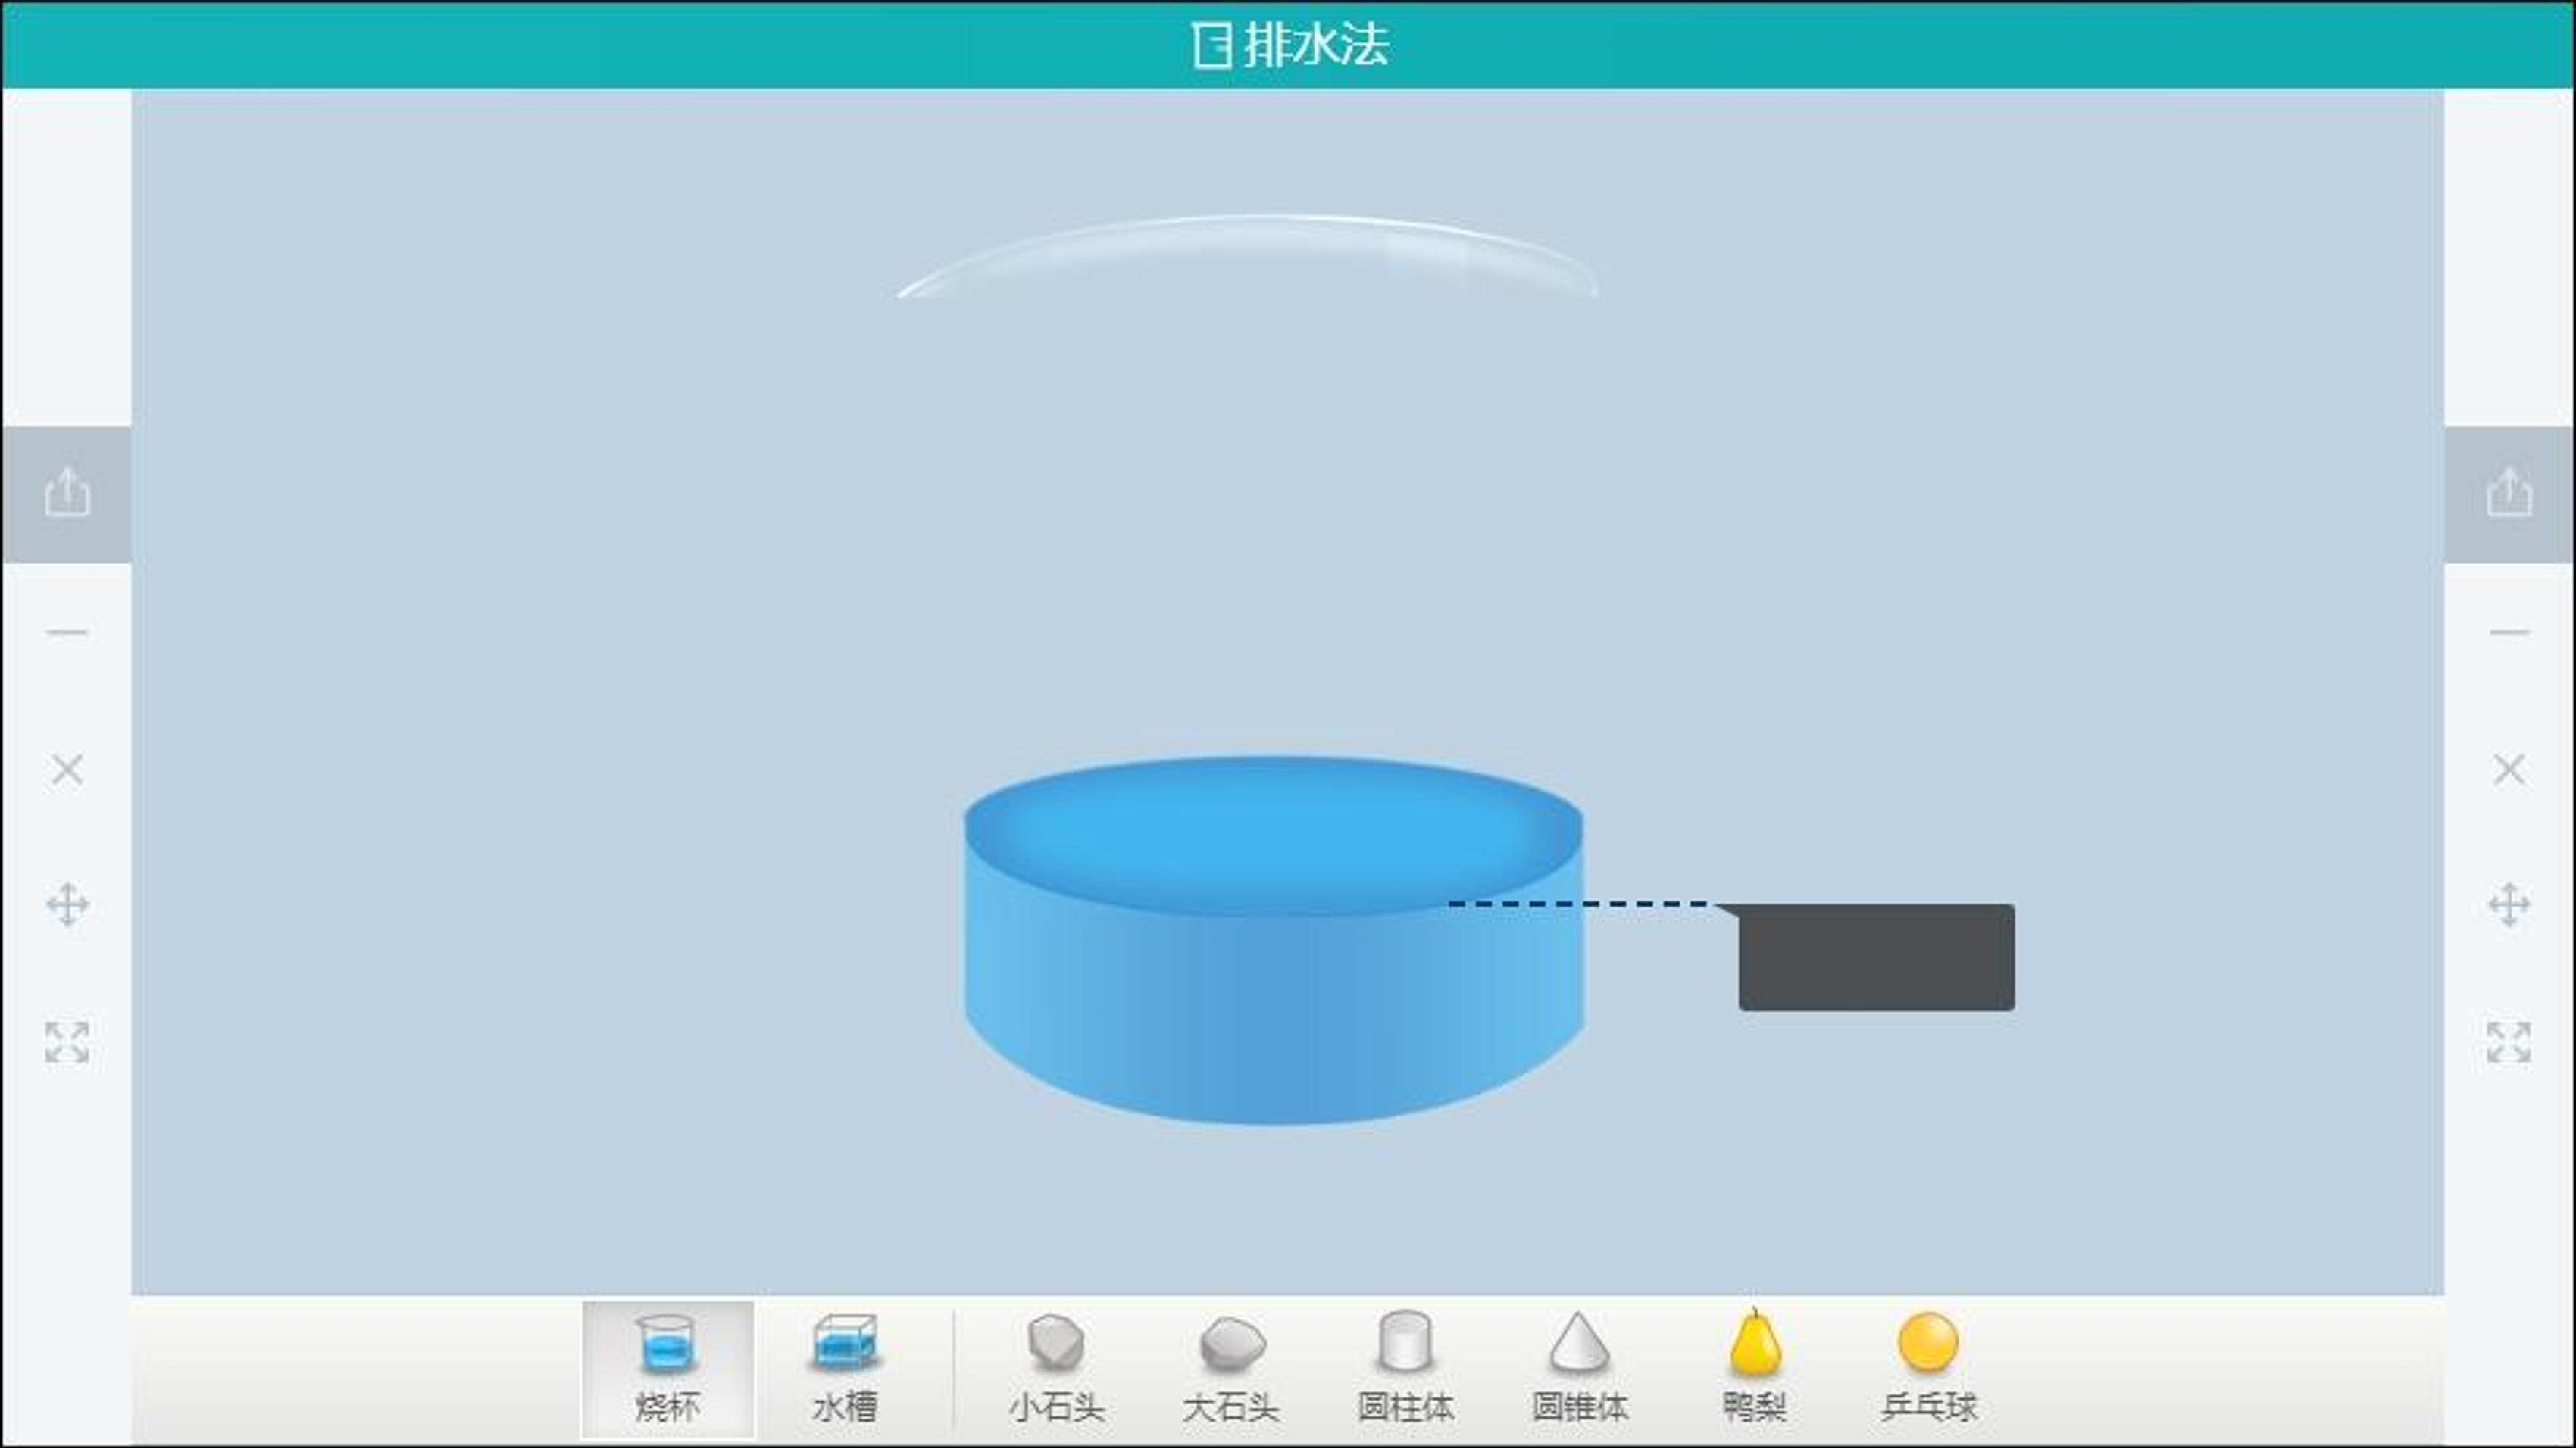Activate the right move arrows icon

point(2509,905)
